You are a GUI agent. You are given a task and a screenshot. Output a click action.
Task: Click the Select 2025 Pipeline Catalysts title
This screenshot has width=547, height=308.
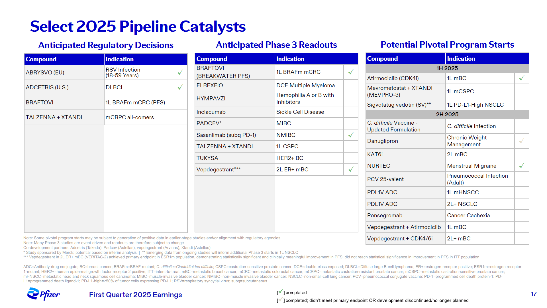click(138, 26)
